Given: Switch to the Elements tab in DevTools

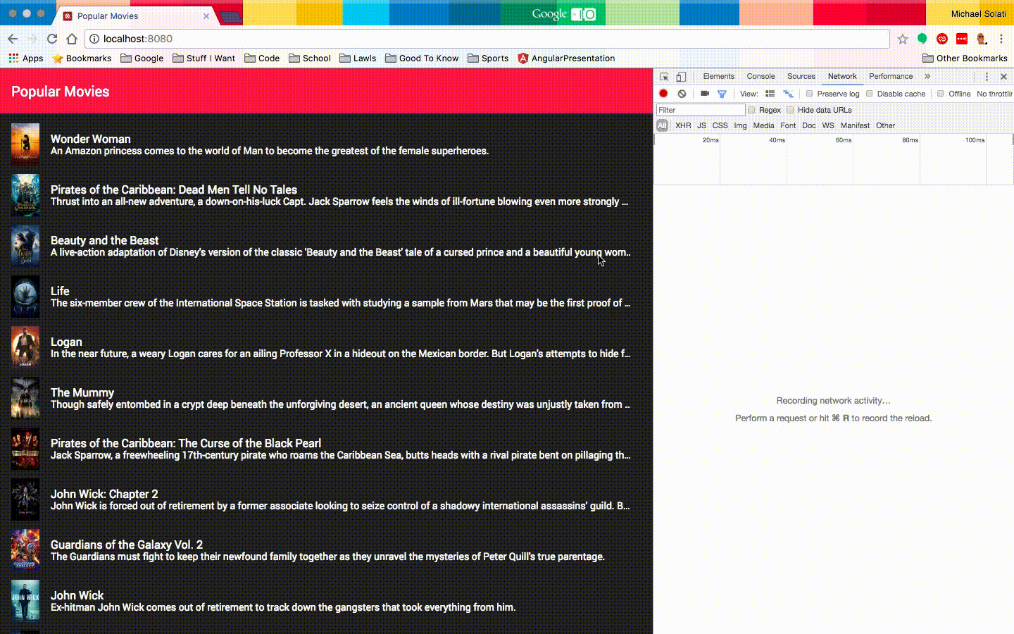Looking at the screenshot, I should coord(718,77).
